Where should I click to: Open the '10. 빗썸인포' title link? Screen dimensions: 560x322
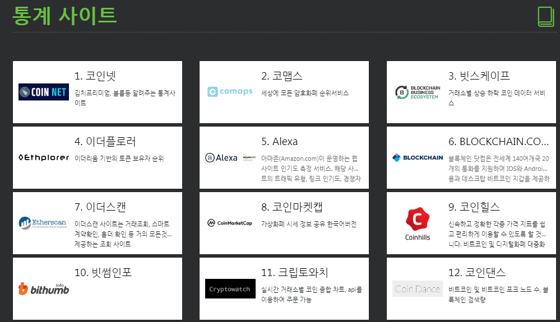click(103, 273)
